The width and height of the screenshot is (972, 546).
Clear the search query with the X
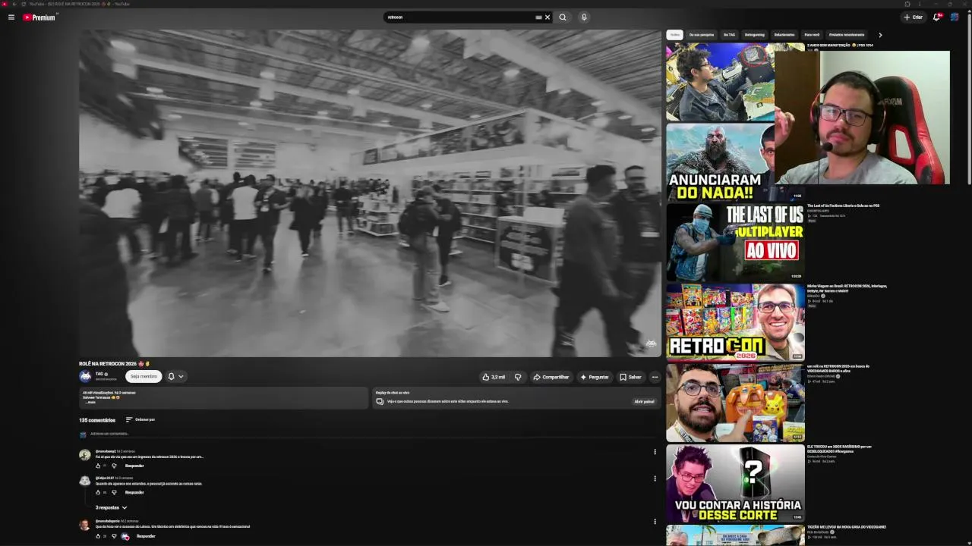548,17
